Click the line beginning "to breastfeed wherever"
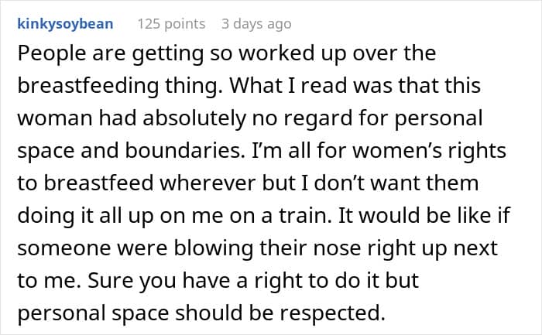 point(248,183)
